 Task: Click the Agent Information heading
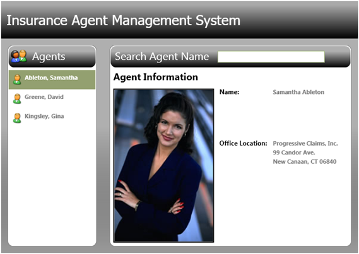[x=156, y=77]
